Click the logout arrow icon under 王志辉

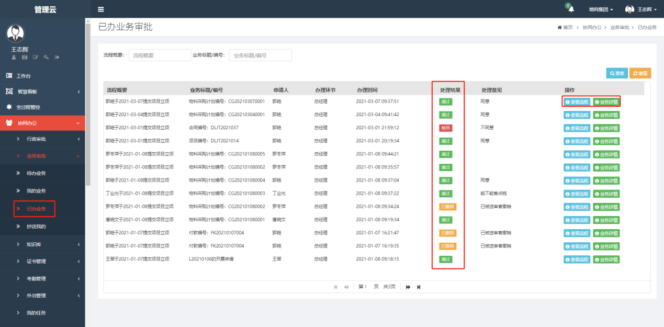[57, 57]
